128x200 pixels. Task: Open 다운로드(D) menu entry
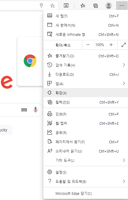pyautogui.click(x=86, y=74)
